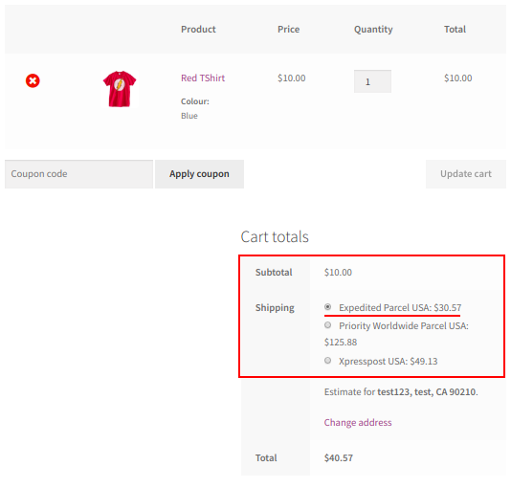Apply the coupon with Apply coupon button
Screen dimensions: 511x488
tap(199, 174)
